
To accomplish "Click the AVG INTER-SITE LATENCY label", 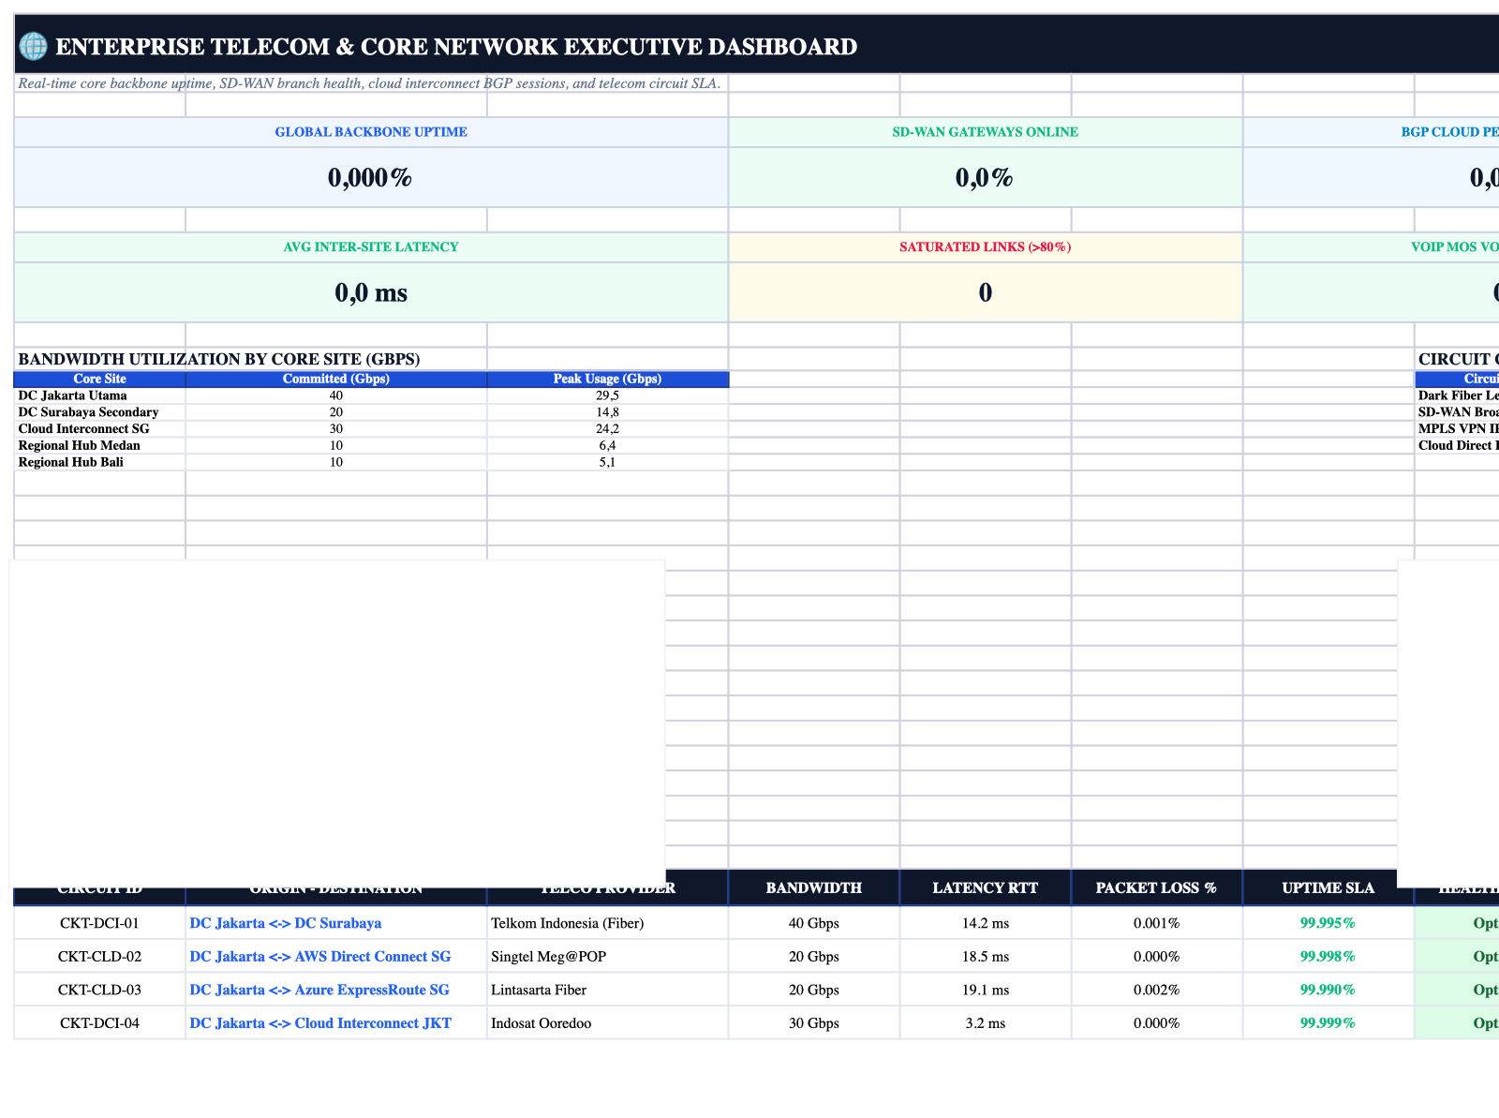I will coord(371,247).
